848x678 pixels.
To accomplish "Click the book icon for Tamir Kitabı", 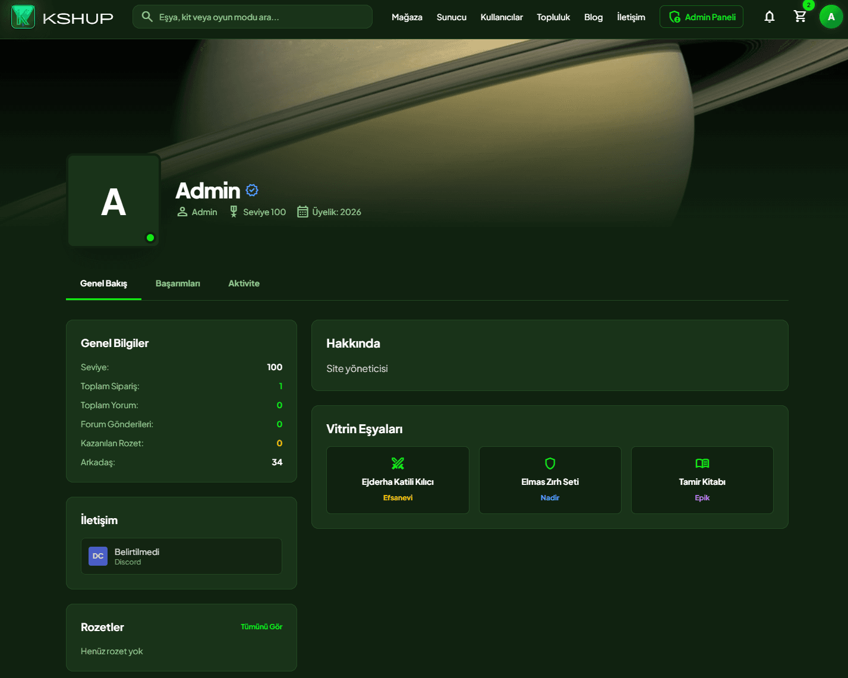I will tap(702, 463).
